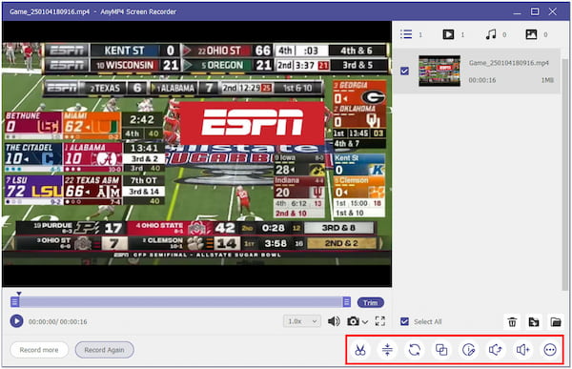Open the sound booster tool
The width and height of the screenshot is (572, 369).
[522, 350]
